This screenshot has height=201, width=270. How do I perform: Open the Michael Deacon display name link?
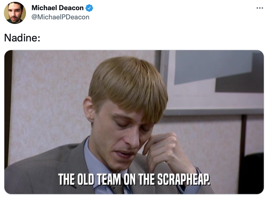click(58, 8)
